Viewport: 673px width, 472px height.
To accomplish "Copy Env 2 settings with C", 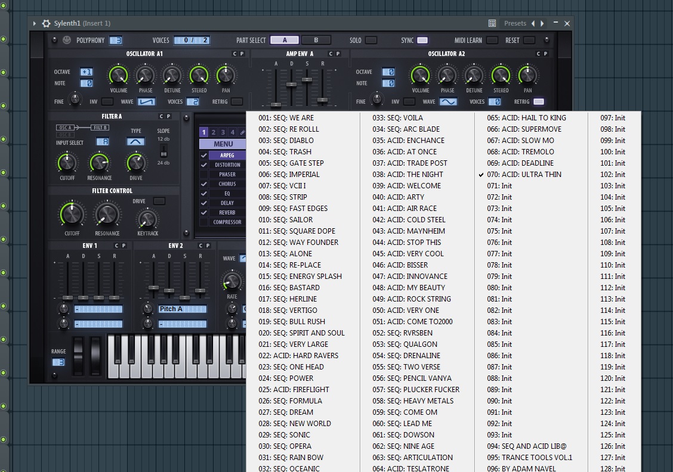I will click(200, 246).
